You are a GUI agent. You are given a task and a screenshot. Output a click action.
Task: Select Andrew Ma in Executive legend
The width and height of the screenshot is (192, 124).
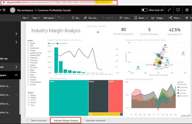(x=182, y=84)
